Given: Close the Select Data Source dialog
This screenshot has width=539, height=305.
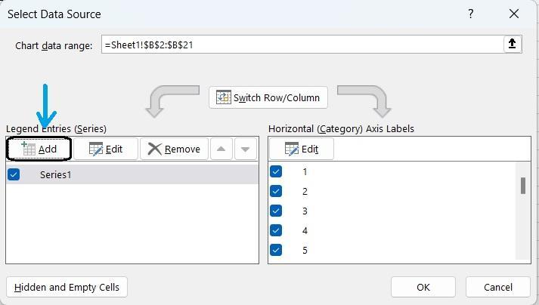Looking at the screenshot, I should 515,14.
